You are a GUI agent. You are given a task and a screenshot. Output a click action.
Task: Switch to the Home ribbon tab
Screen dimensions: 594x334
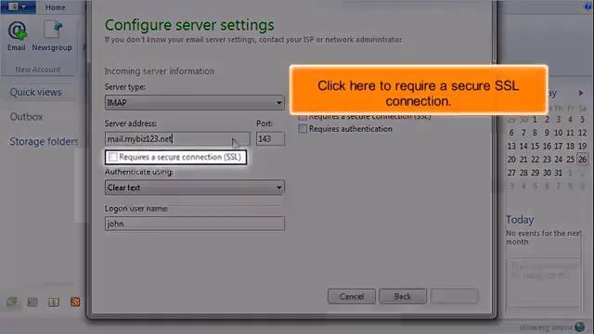click(56, 7)
